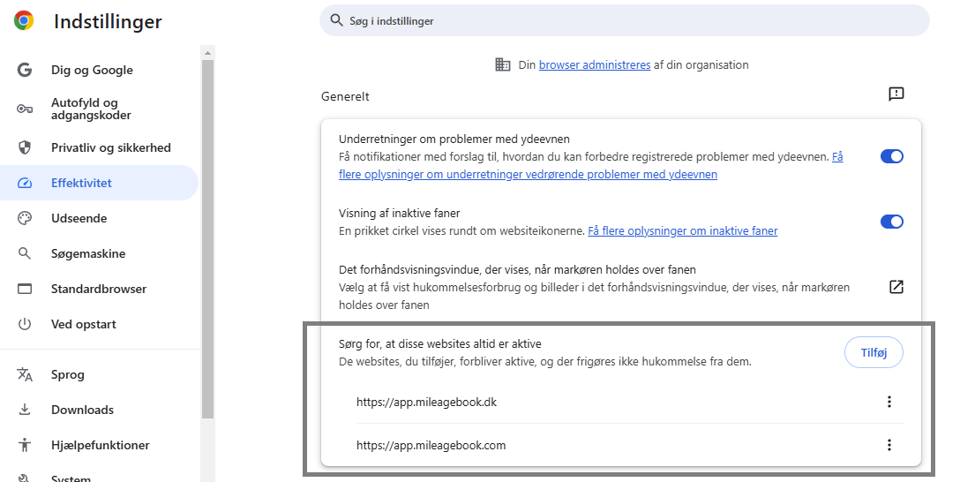Image resolution: width=960 pixels, height=482 pixels.
Task: Click the browser window icon for Standardbrowser
Action: point(25,289)
